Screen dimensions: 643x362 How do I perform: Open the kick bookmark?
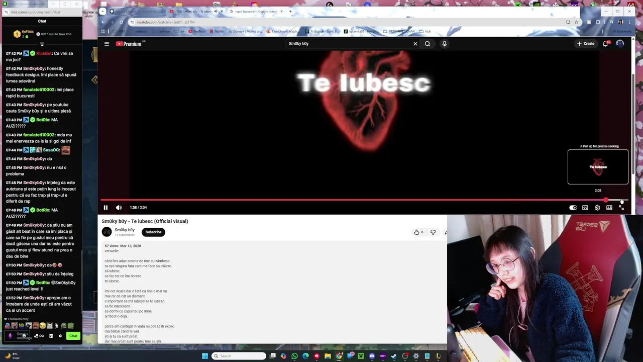point(425,31)
